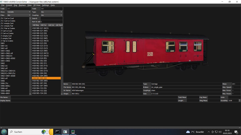Viewport: 241px width, 135px height.
Task: Click the Mass field '14 t'
Action: [236, 84]
